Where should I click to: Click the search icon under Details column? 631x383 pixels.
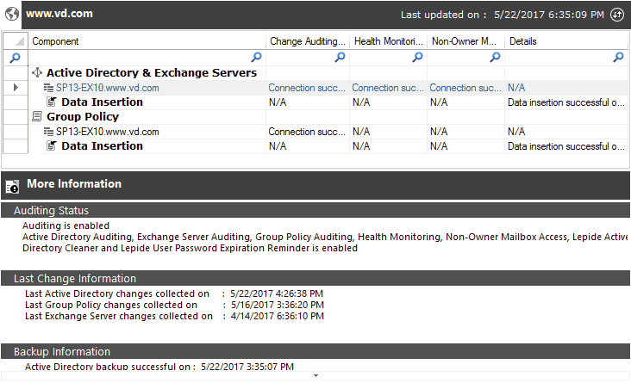click(x=618, y=57)
